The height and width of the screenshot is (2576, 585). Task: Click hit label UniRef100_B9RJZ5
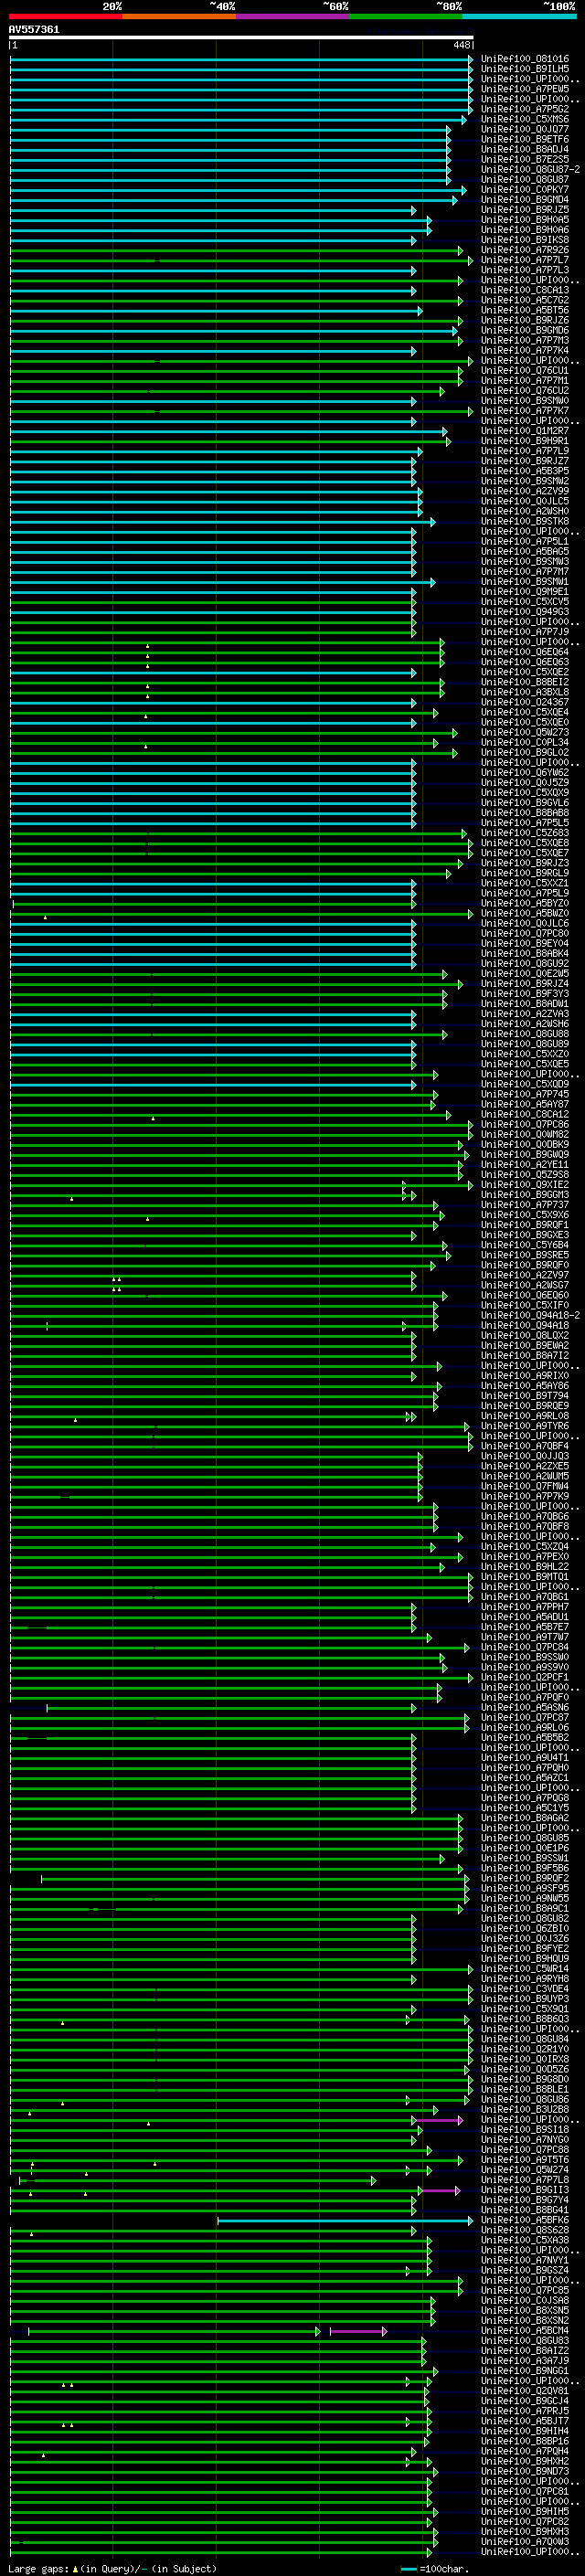coord(525,209)
